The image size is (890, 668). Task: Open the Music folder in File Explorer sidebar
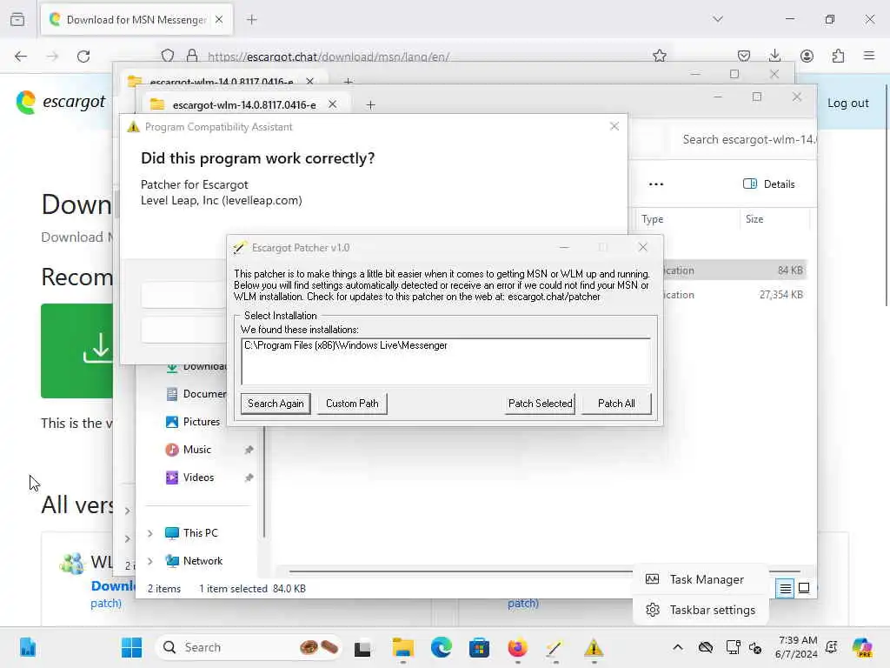(x=197, y=450)
